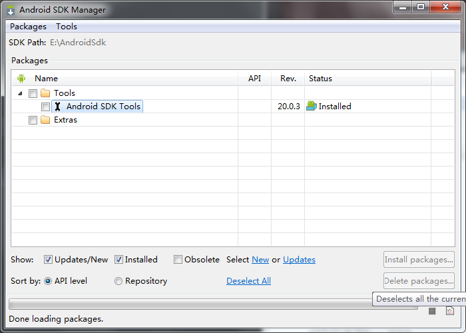Check the Extras folder checkbox

(x=33, y=120)
